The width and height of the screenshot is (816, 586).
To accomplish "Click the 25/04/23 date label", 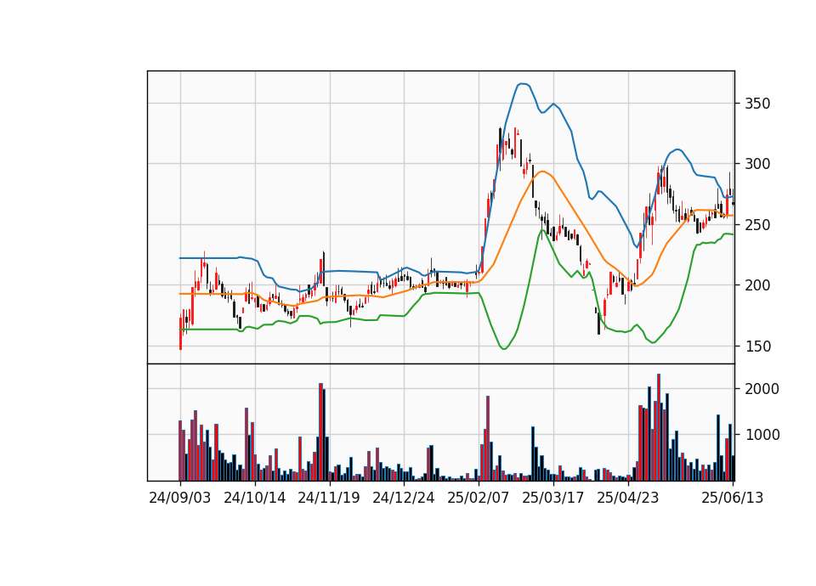I will [627, 499].
